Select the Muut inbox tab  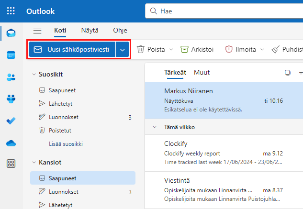(x=202, y=72)
